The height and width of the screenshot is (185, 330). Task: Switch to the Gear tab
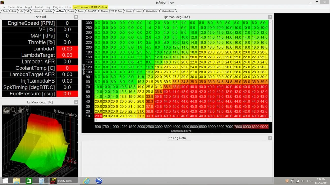pyautogui.click(x=120, y=11)
